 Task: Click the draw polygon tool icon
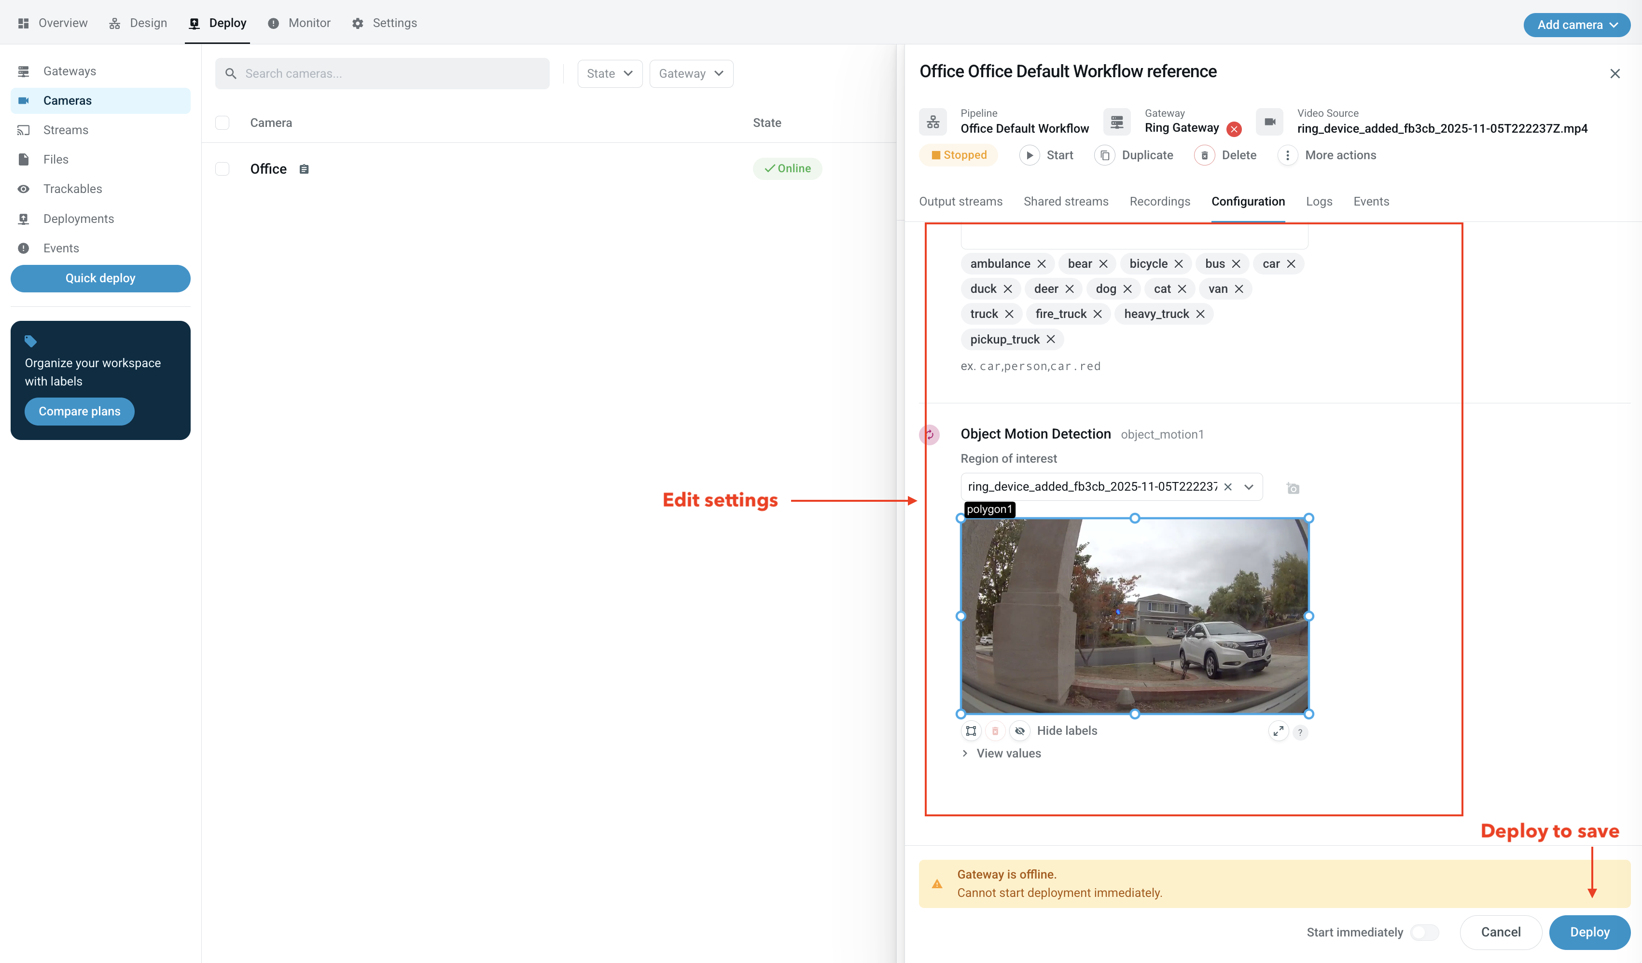coord(971,730)
